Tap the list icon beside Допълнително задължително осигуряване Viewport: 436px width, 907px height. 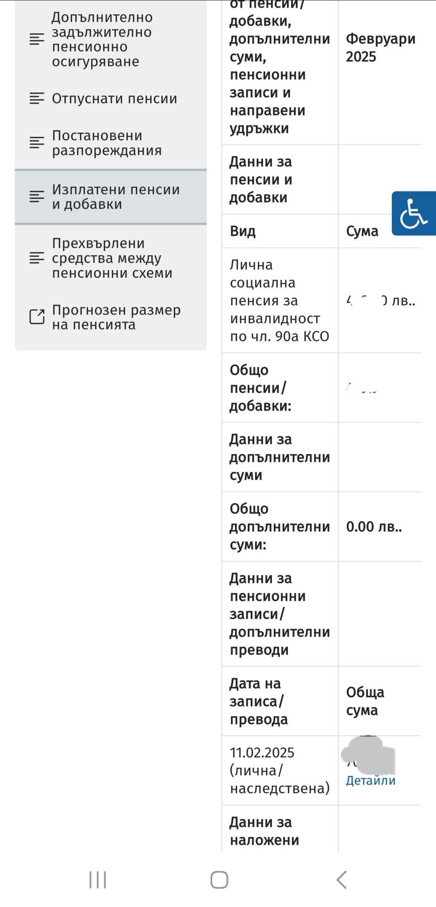(x=37, y=39)
